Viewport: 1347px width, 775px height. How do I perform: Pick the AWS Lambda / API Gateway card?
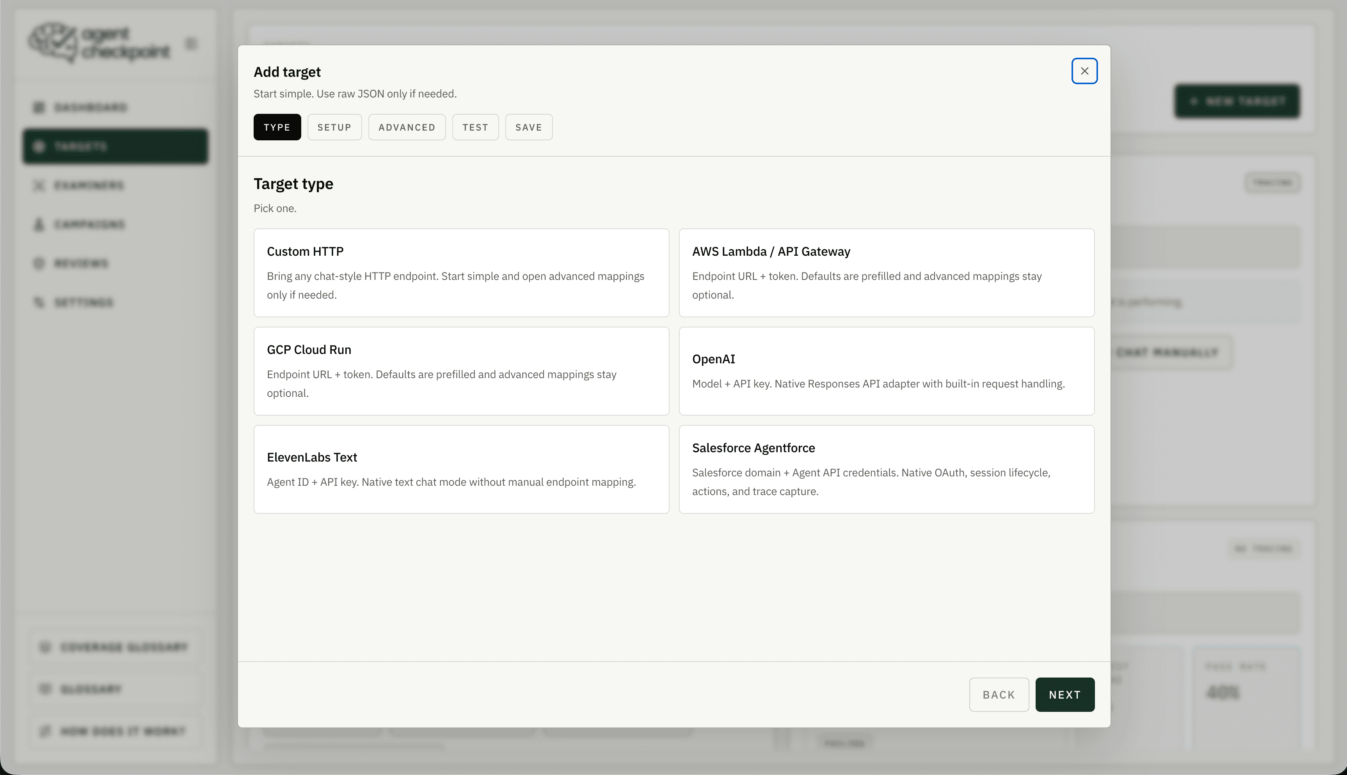[886, 272]
